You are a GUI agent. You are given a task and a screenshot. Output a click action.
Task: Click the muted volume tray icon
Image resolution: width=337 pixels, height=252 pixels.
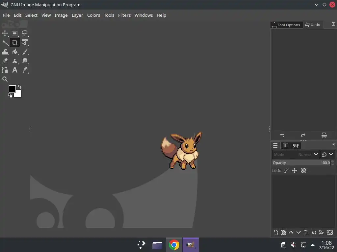pos(293,245)
